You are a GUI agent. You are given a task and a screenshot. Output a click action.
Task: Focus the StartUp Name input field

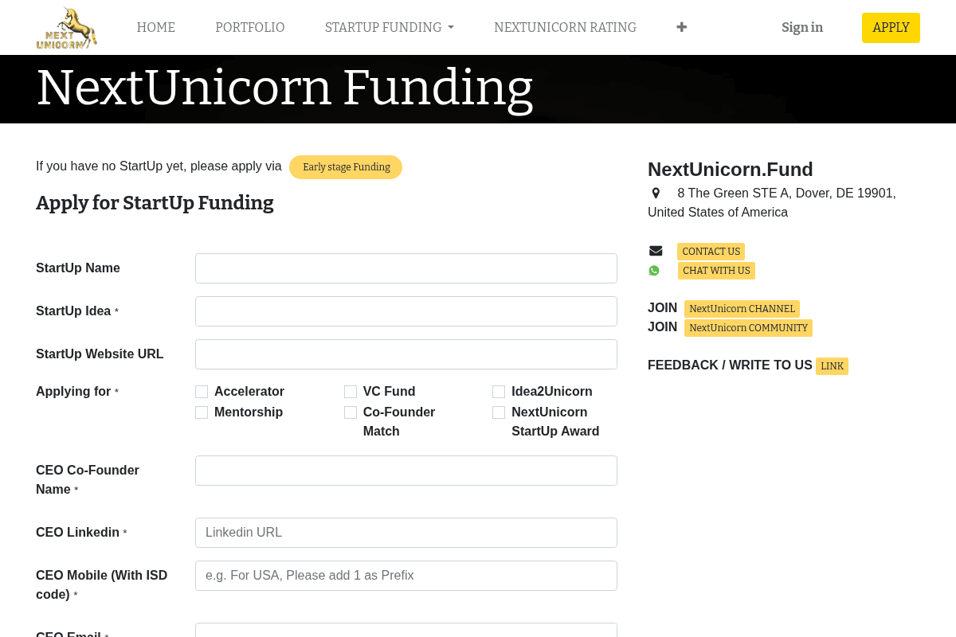click(406, 268)
